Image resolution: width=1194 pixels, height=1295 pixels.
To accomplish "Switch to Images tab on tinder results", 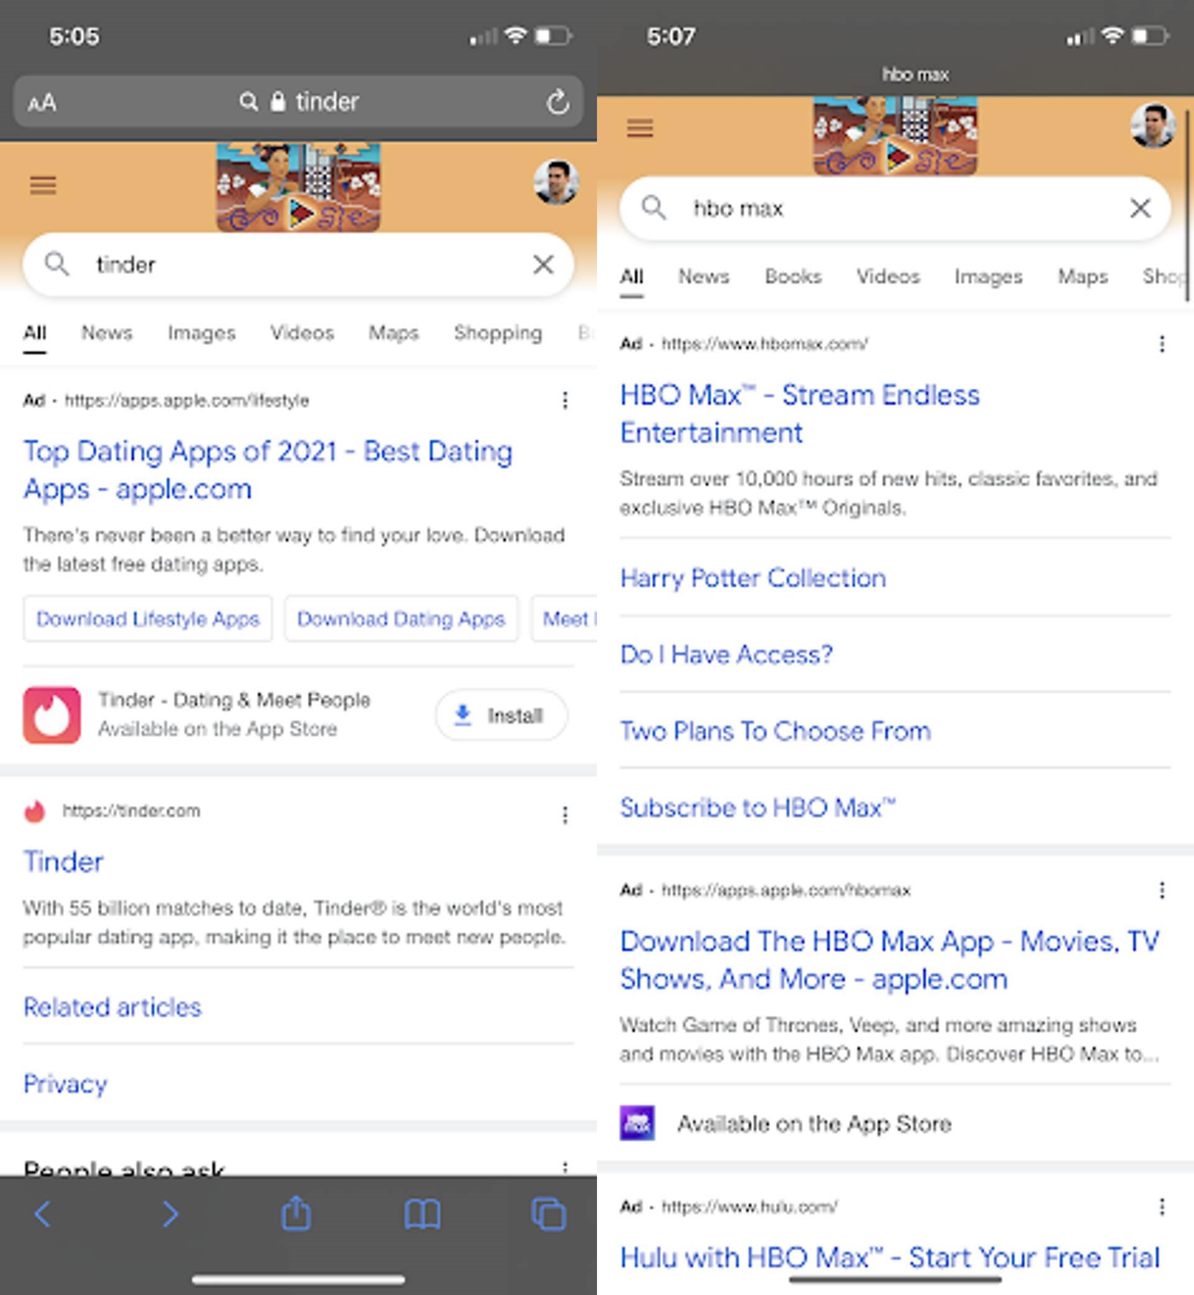I will (201, 333).
